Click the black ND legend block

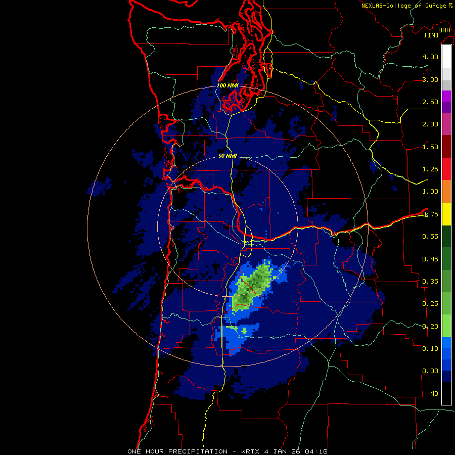point(446,393)
